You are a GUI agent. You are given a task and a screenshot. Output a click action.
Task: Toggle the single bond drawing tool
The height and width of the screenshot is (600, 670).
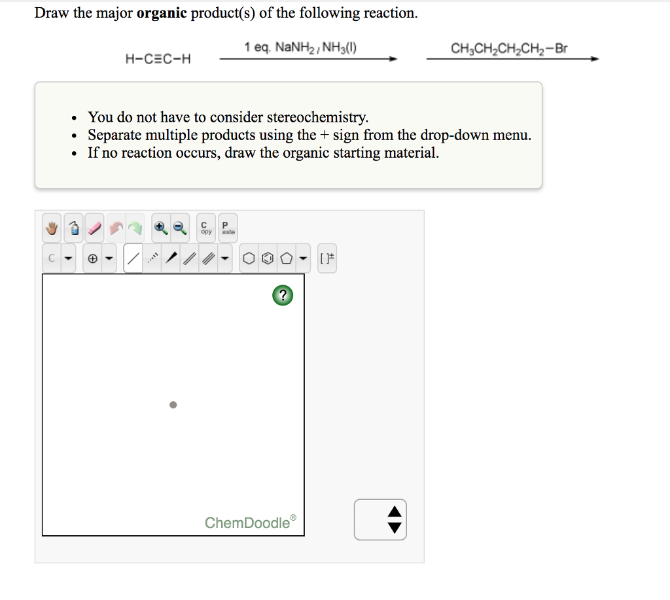(133, 258)
